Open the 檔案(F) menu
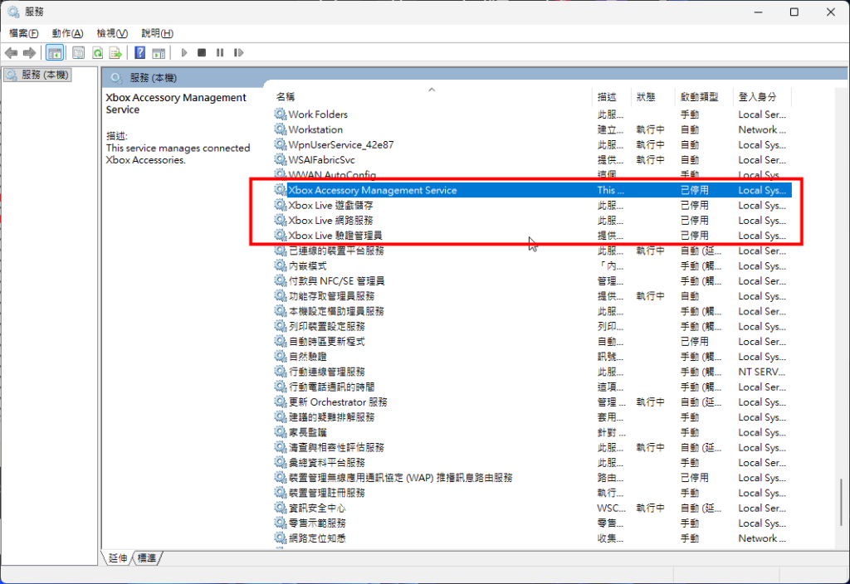This screenshot has width=850, height=584. pos(23,33)
